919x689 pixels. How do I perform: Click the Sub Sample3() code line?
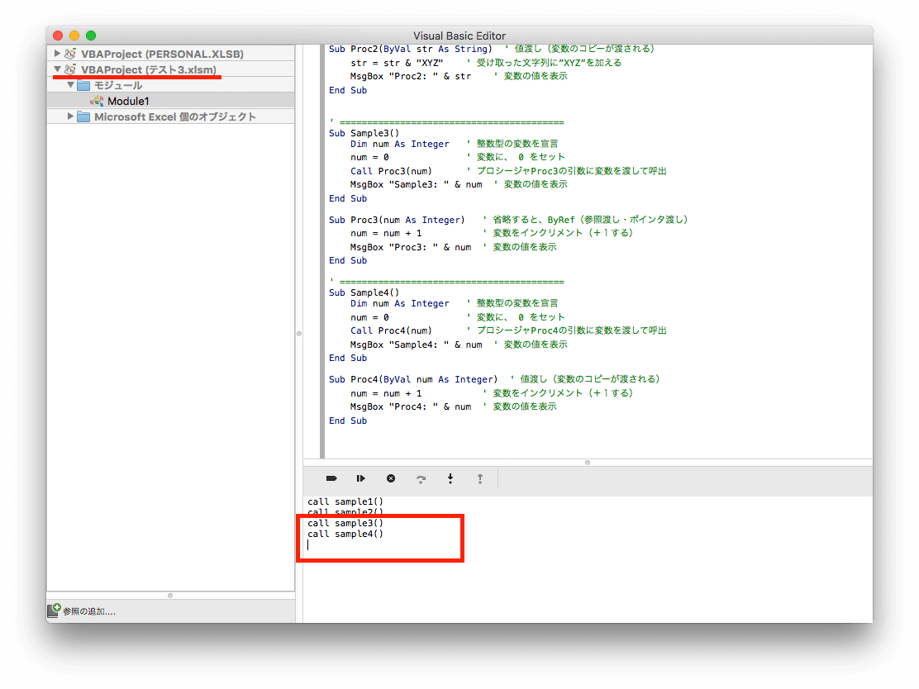364,133
